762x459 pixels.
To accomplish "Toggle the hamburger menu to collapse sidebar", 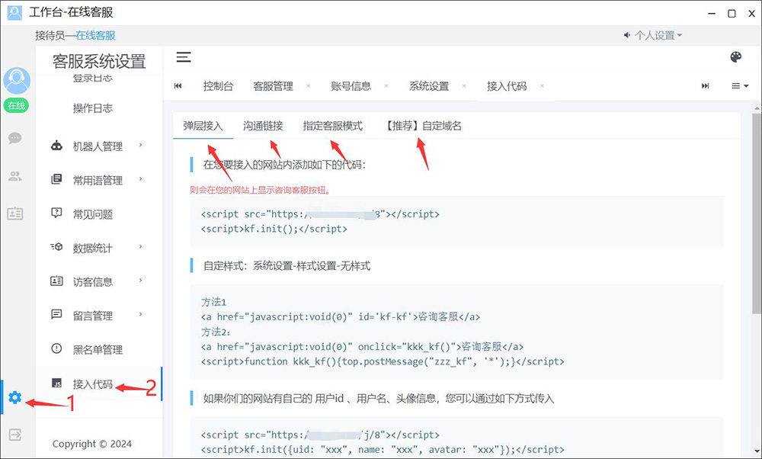I will [x=184, y=57].
